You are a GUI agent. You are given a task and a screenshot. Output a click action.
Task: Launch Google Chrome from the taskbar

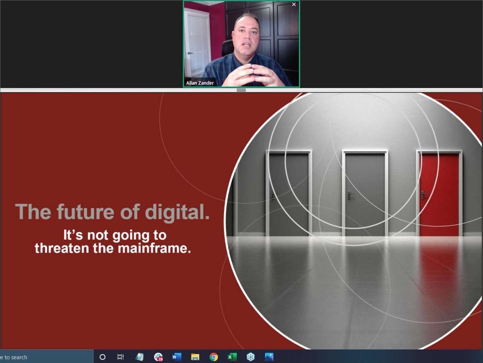214,357
